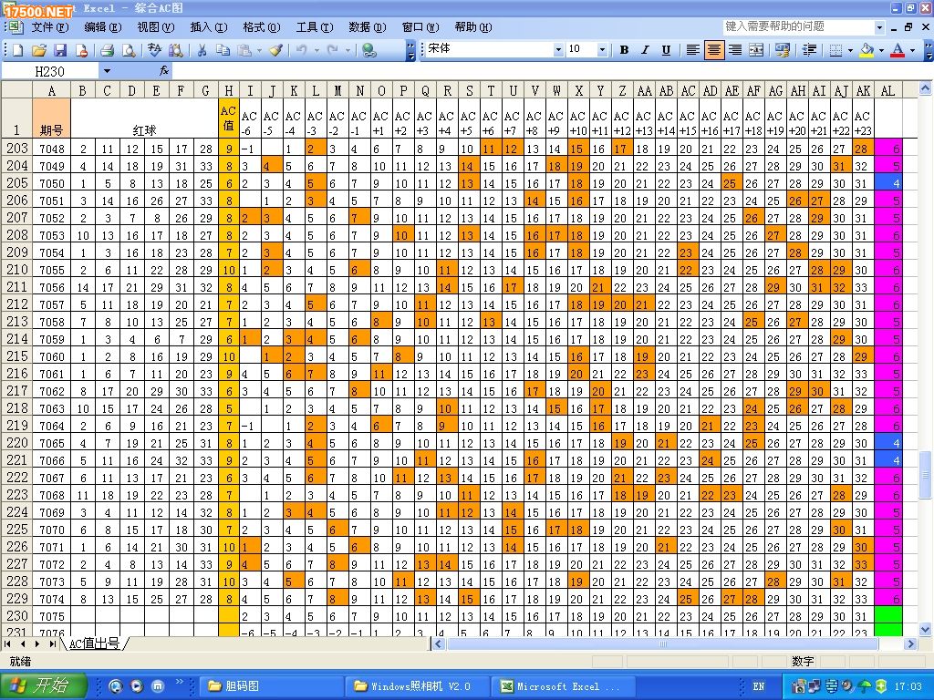This screenshot has width=934, height=700.
Task: Open the 格式(O) menu
Action: click(262, 26)
